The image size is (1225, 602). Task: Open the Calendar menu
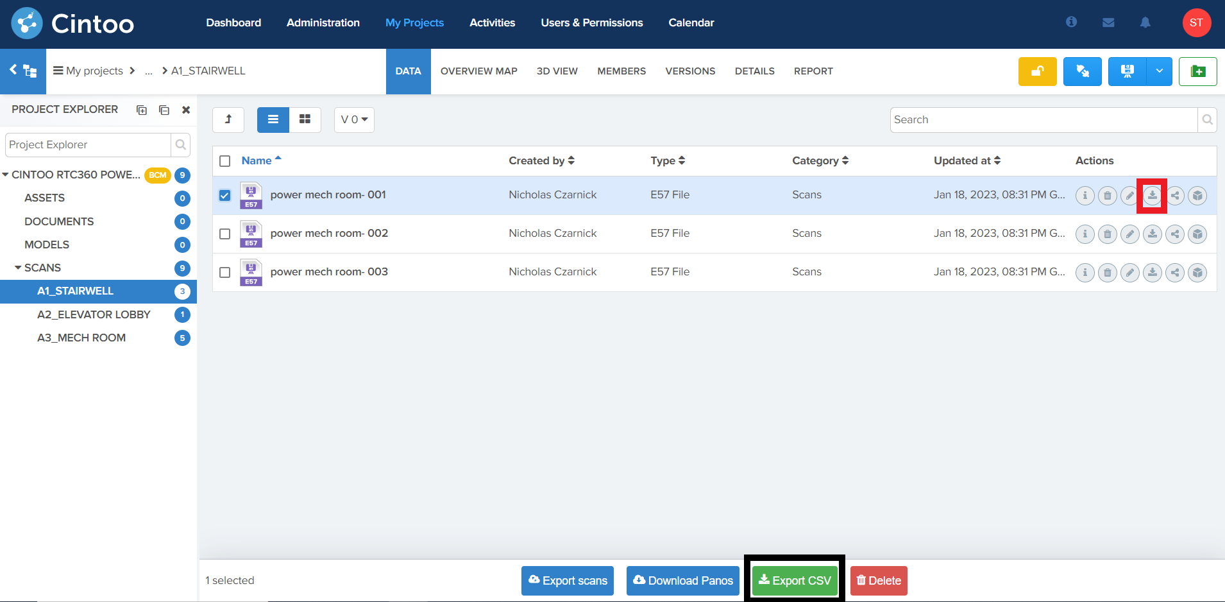691,22
